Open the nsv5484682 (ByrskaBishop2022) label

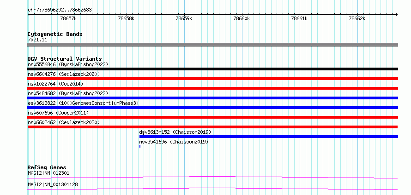pos(68,93)
